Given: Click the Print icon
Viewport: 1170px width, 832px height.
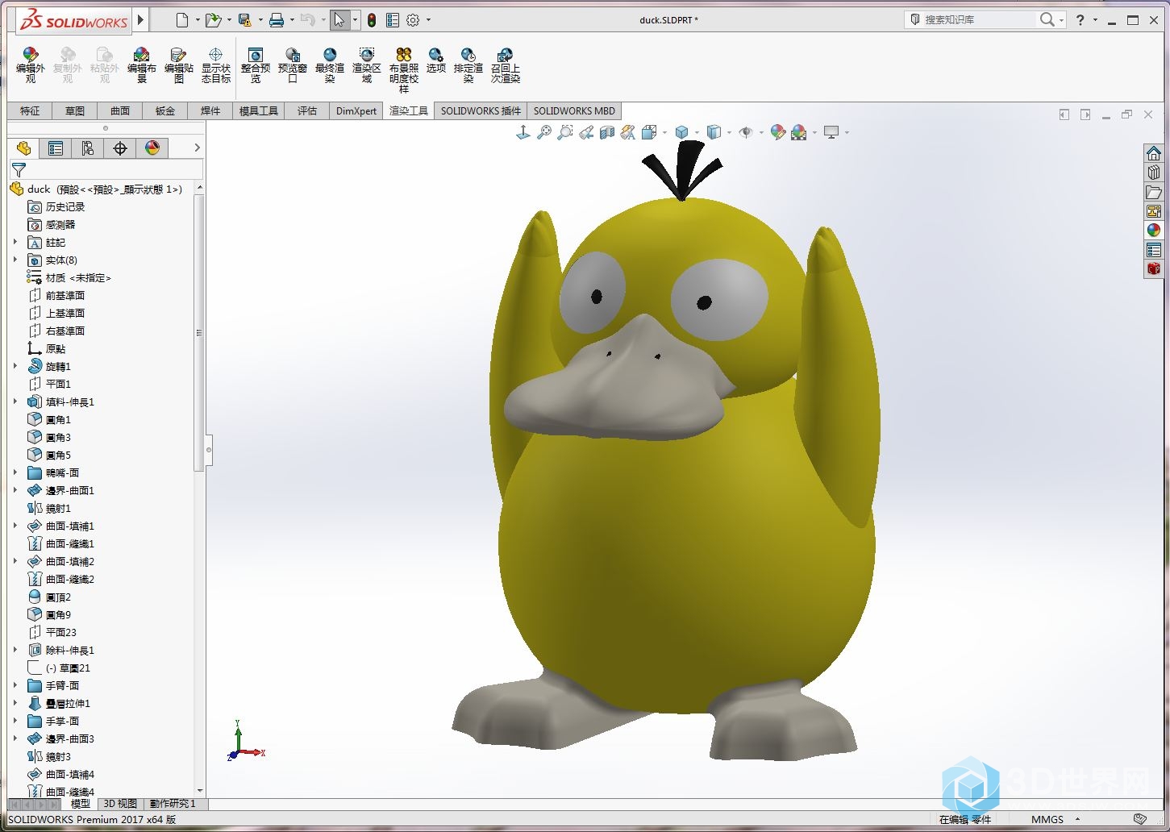Looking at the screenshot, I should 277,20.
